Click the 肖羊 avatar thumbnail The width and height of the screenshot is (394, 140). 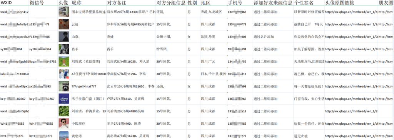click(x=64, y=49)
